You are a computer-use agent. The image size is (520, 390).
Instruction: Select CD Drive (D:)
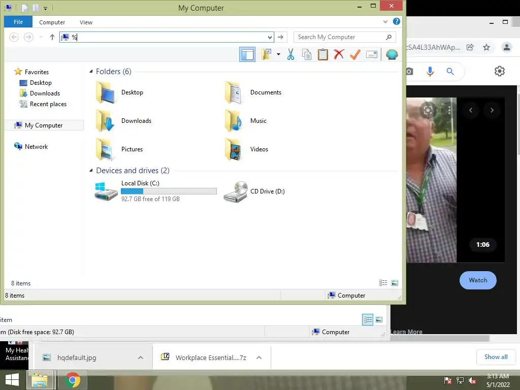point(255,191)
